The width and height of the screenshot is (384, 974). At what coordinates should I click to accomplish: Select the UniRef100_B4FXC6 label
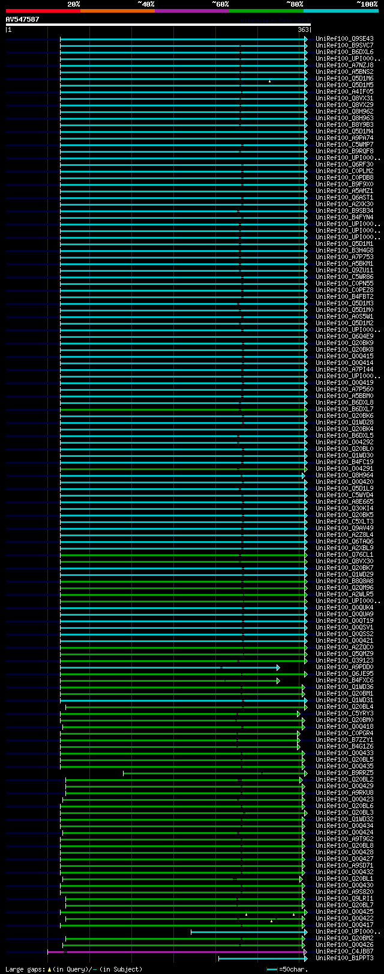[344, 681]
